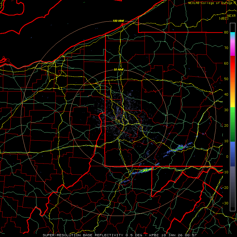Click the -30 value on the dBZ scale
Image resolution: width=237 pixels, height=237 pixels.
coord(225,203)
